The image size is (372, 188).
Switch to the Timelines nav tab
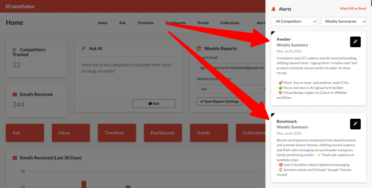145,23
